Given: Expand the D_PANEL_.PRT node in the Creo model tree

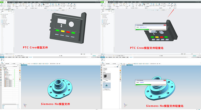Looking at the screenshot, I should [2, 20].
